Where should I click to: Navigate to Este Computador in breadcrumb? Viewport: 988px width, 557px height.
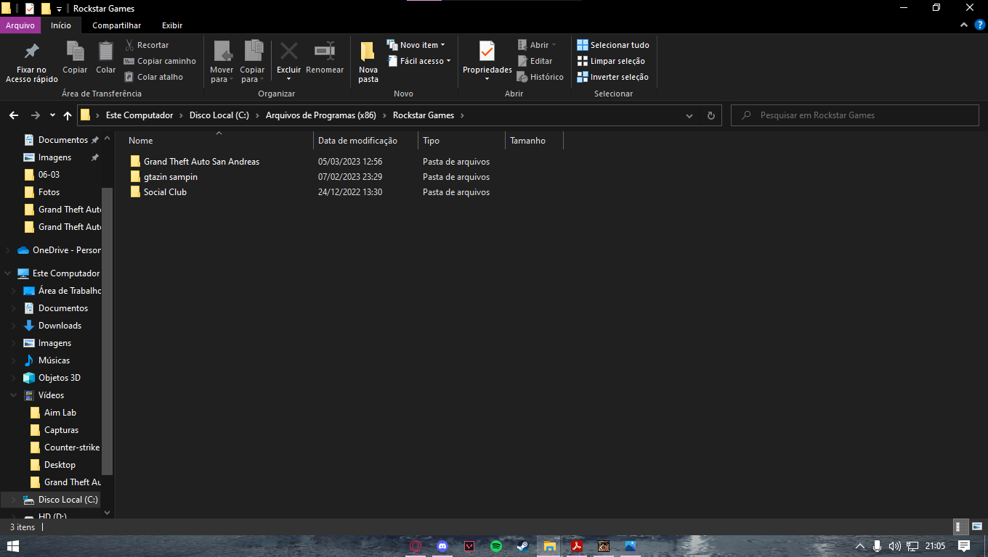139,115
